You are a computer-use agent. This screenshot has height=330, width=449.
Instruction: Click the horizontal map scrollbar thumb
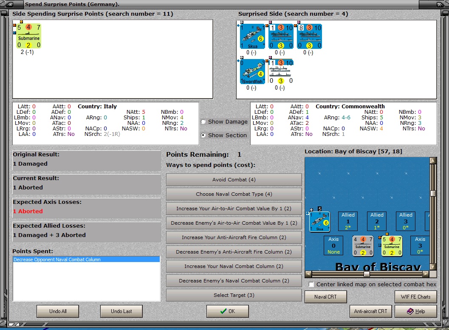point(367,274)
